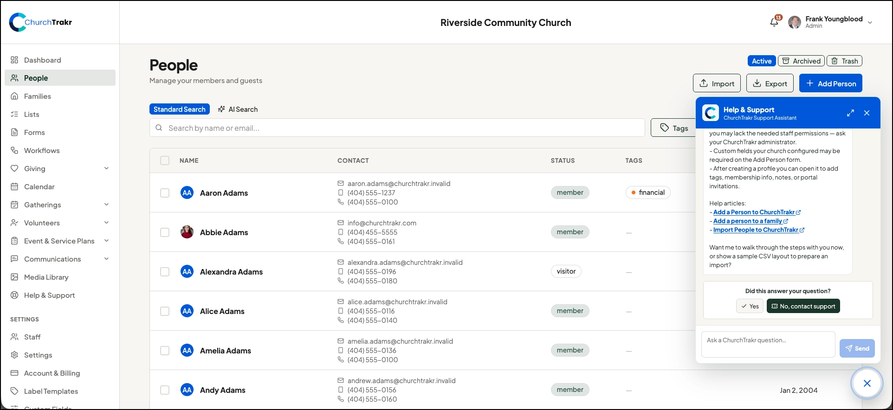The height and width of the screenshot is (410, 893).
Task: Click the NAME column header
Action: (x=189, y=160)
